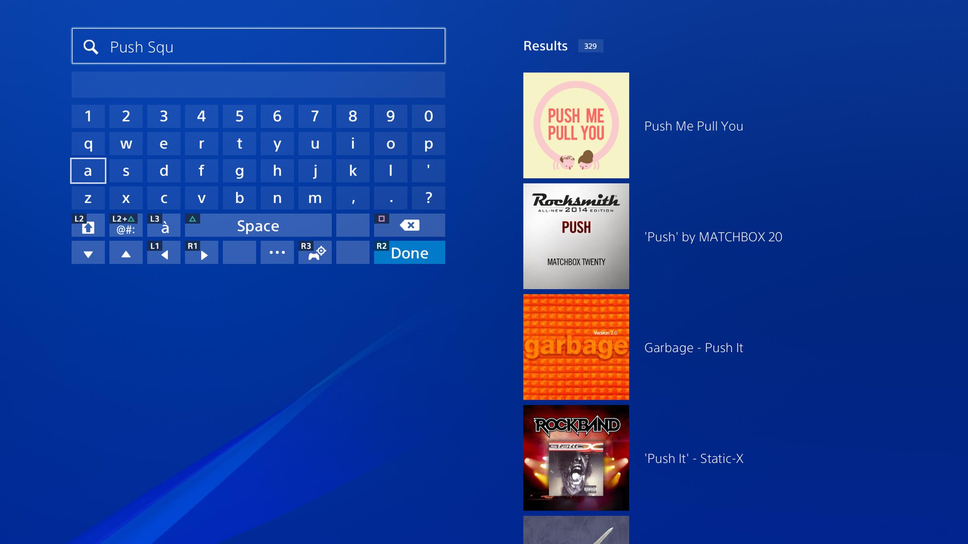Tap the period key
The image size is (968, 544).
pyautogui.click(x=390, y=198)
